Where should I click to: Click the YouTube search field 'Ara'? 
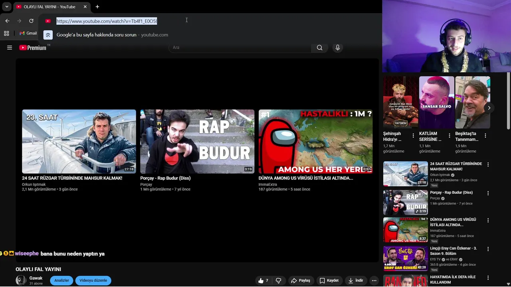pyautogui.click(x=240, y=47)
